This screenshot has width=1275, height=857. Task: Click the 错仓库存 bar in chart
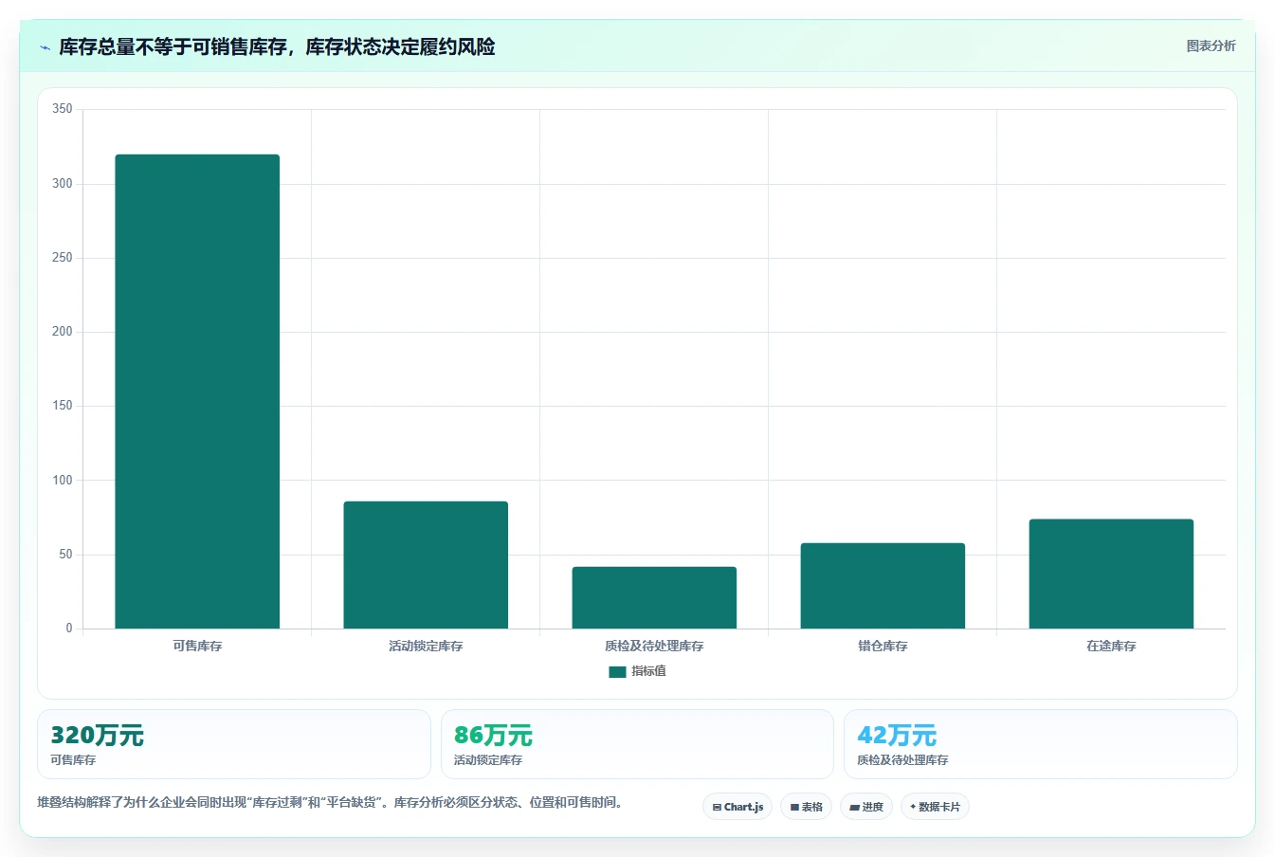point(883,586)
